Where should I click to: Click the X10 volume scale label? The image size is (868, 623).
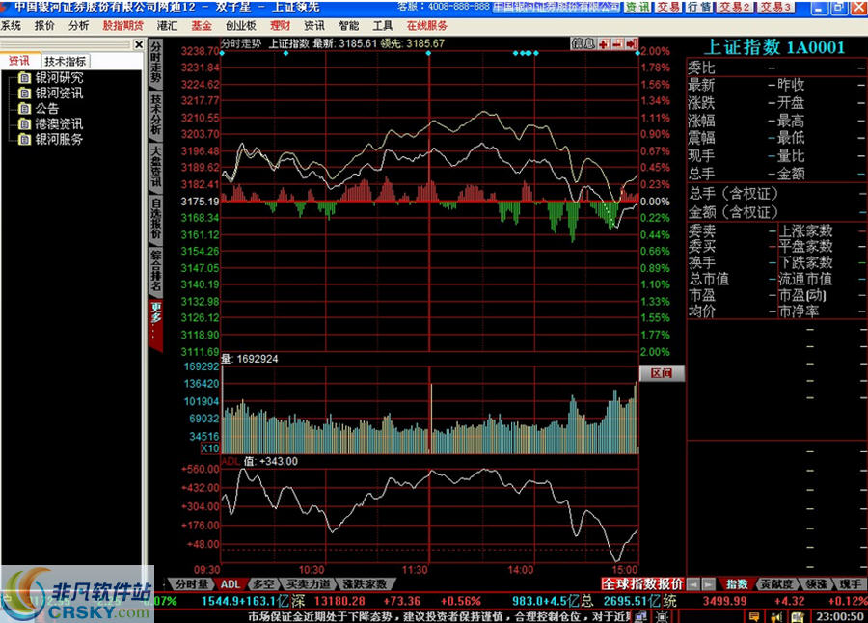[210, 448]
